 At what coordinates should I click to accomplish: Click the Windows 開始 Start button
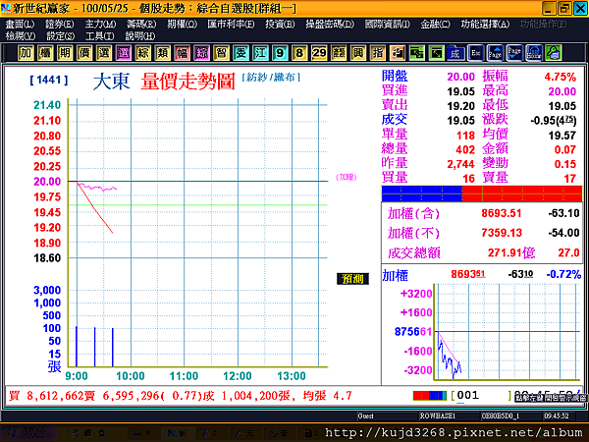(28, 433)
